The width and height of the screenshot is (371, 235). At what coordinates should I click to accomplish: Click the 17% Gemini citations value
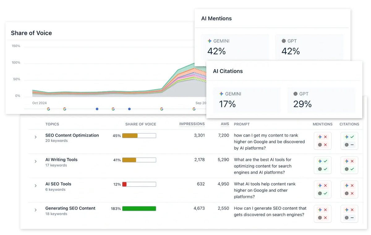click(x=228, y=104)
